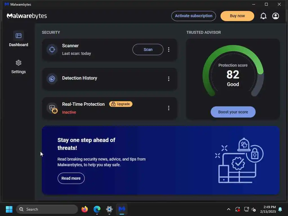288x216 pixels.
Task: Click the Malwarebytes taskbar icon
Action: coord(122,209)
